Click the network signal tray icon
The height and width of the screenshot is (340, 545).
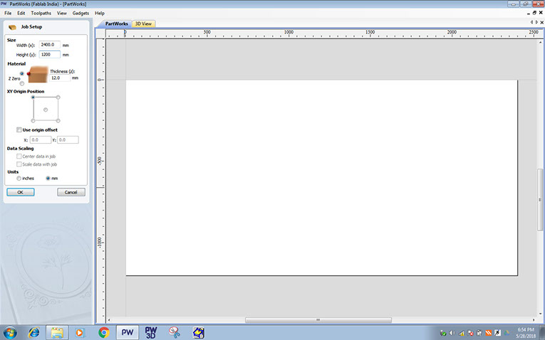point(461,333)
